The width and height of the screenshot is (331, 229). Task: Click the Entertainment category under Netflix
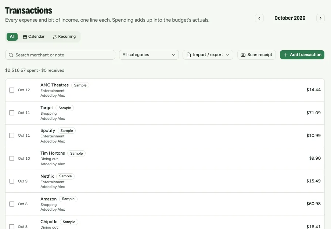[53, 182]
